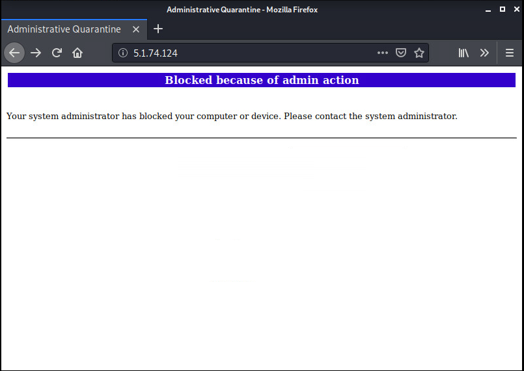
Task: Open the Firefox hamburger application menu
Action: tap(509, 53)
